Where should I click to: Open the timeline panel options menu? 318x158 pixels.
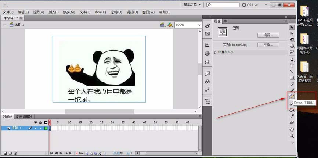click(x=199, y=116)
